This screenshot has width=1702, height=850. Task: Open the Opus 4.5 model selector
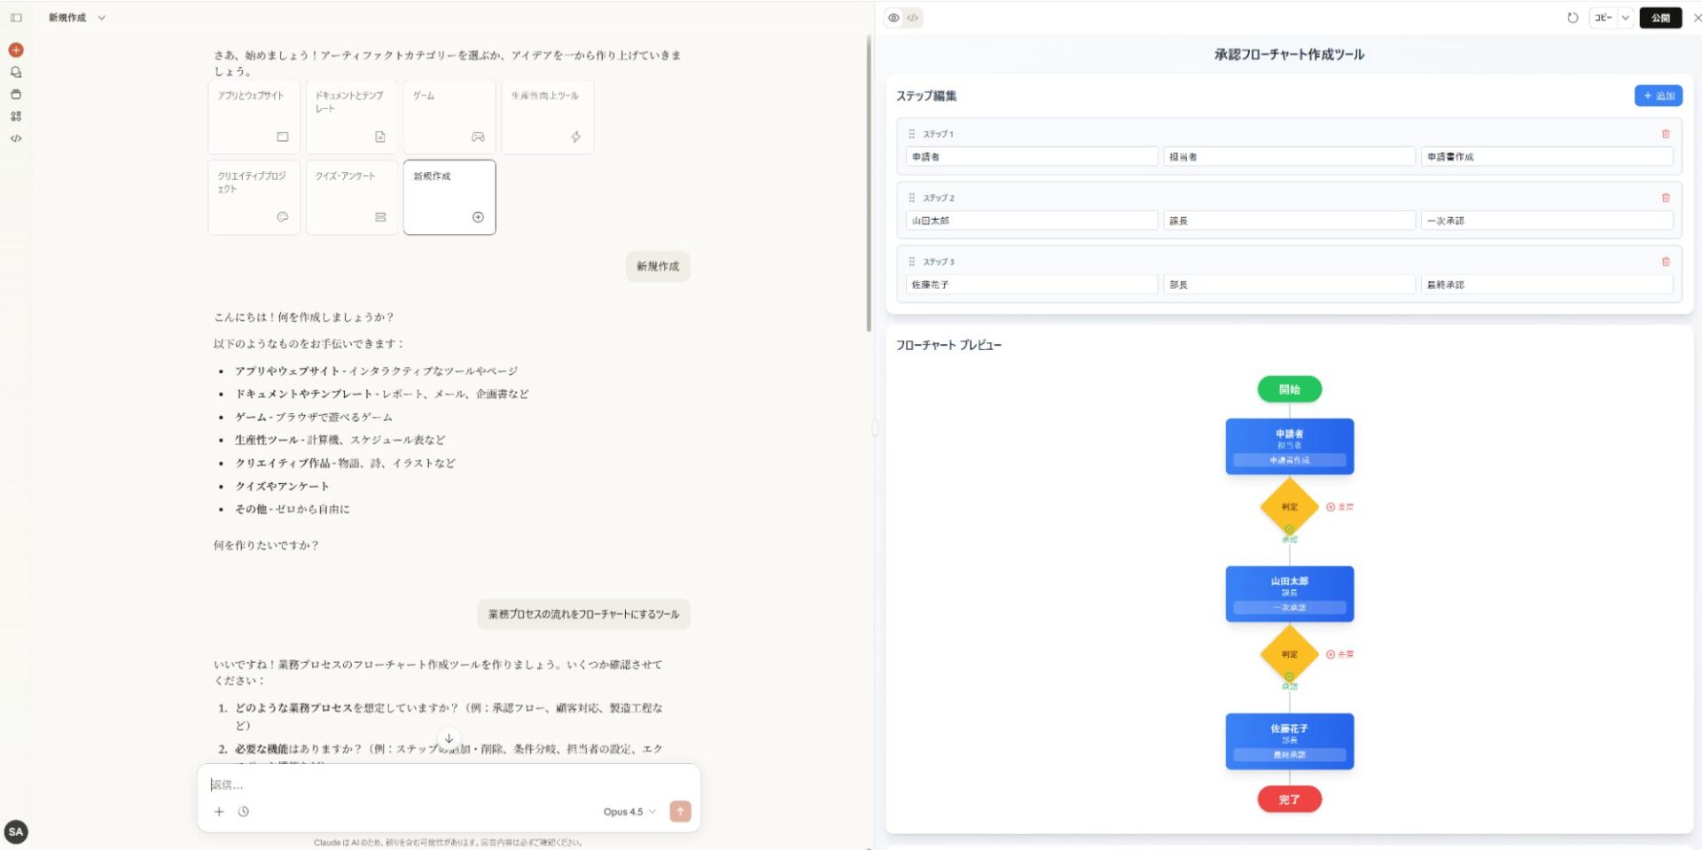[628, 811]
